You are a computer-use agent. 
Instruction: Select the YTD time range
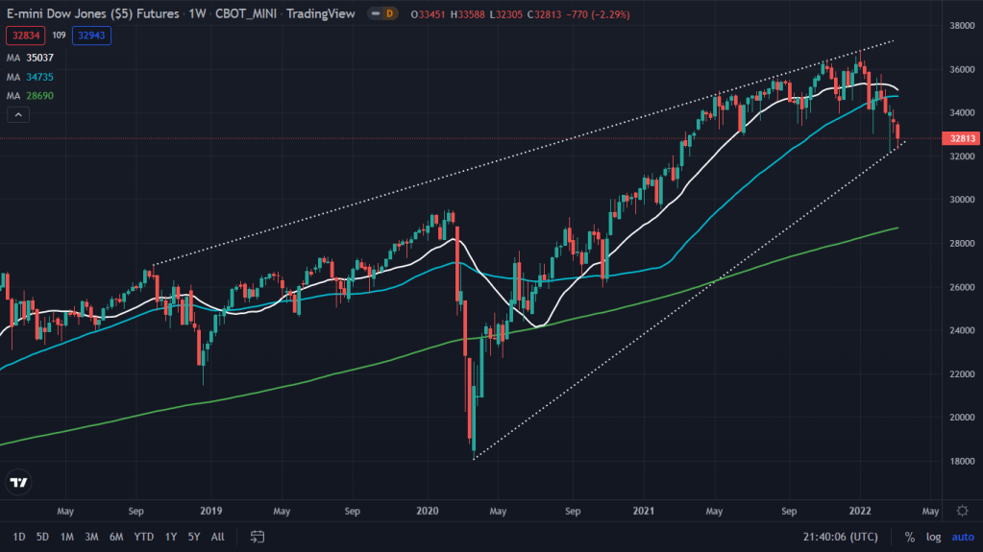click(x=144, y=536)
